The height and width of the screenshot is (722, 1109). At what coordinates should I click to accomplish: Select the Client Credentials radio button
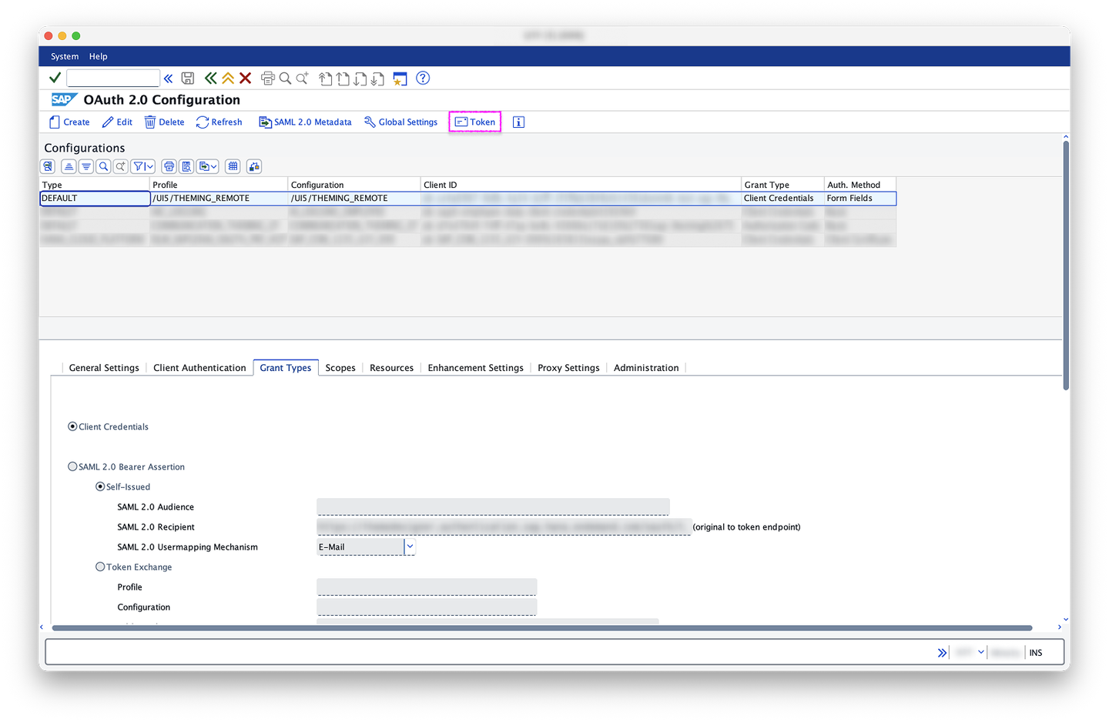pos(72,426)
